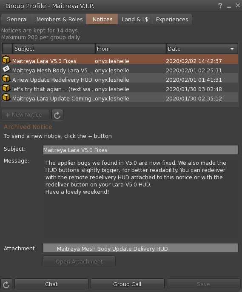Toggle Date column sort arrow

pyautogui.click(x=232, y=49)
